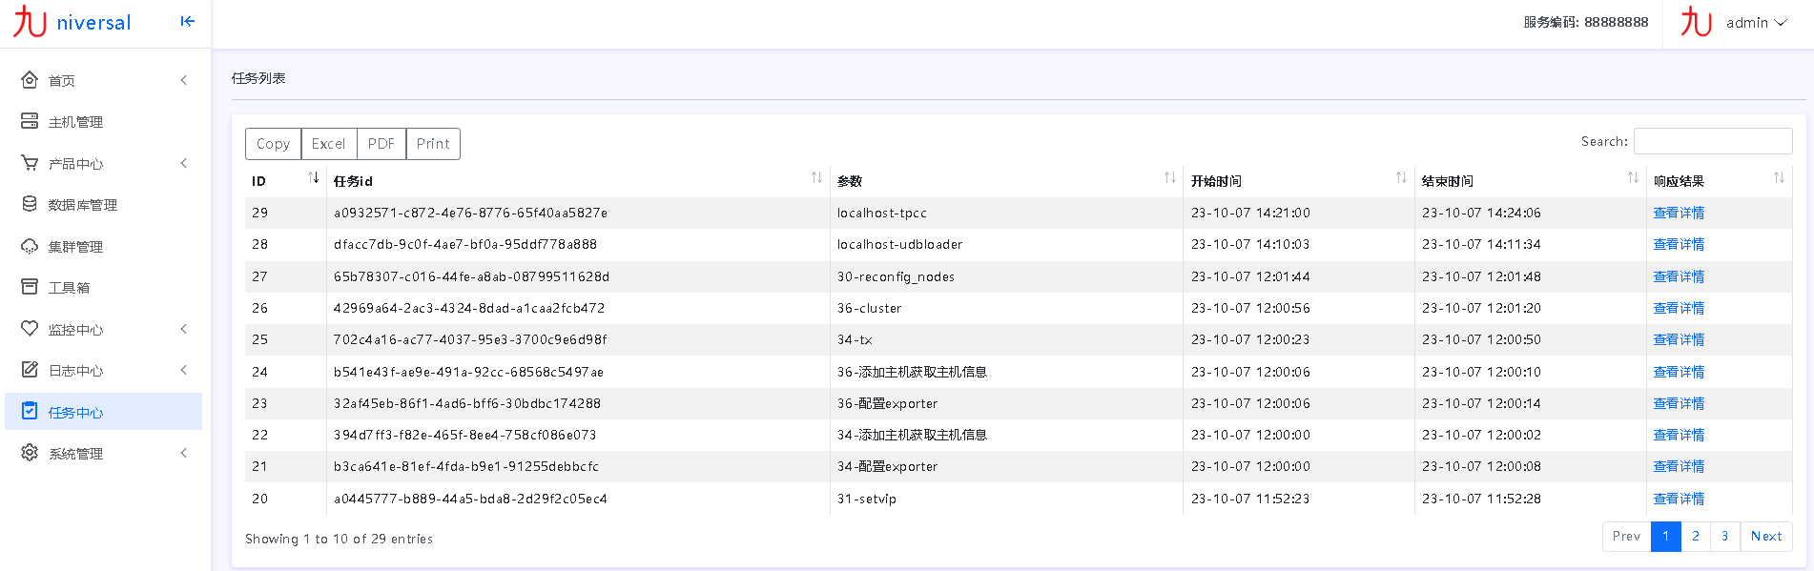Image resolution: width=1814 pixels, height=571 pixels.
Task: Toggle sort order on 开始时间 column
Action: click(x=1400, y=178)
